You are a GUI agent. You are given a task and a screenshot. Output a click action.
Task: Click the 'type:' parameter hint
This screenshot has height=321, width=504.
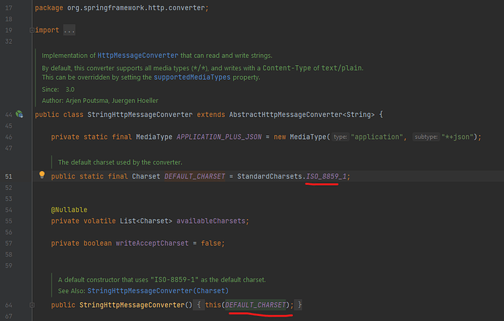coord(340,137)
